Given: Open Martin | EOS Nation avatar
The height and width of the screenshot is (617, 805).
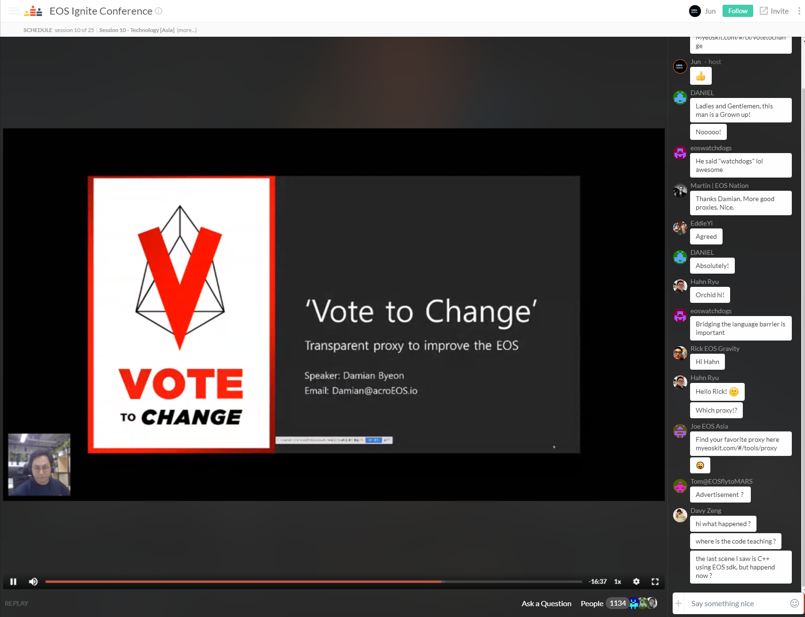Looking at the screenshot, I should (x=680, y=190).
